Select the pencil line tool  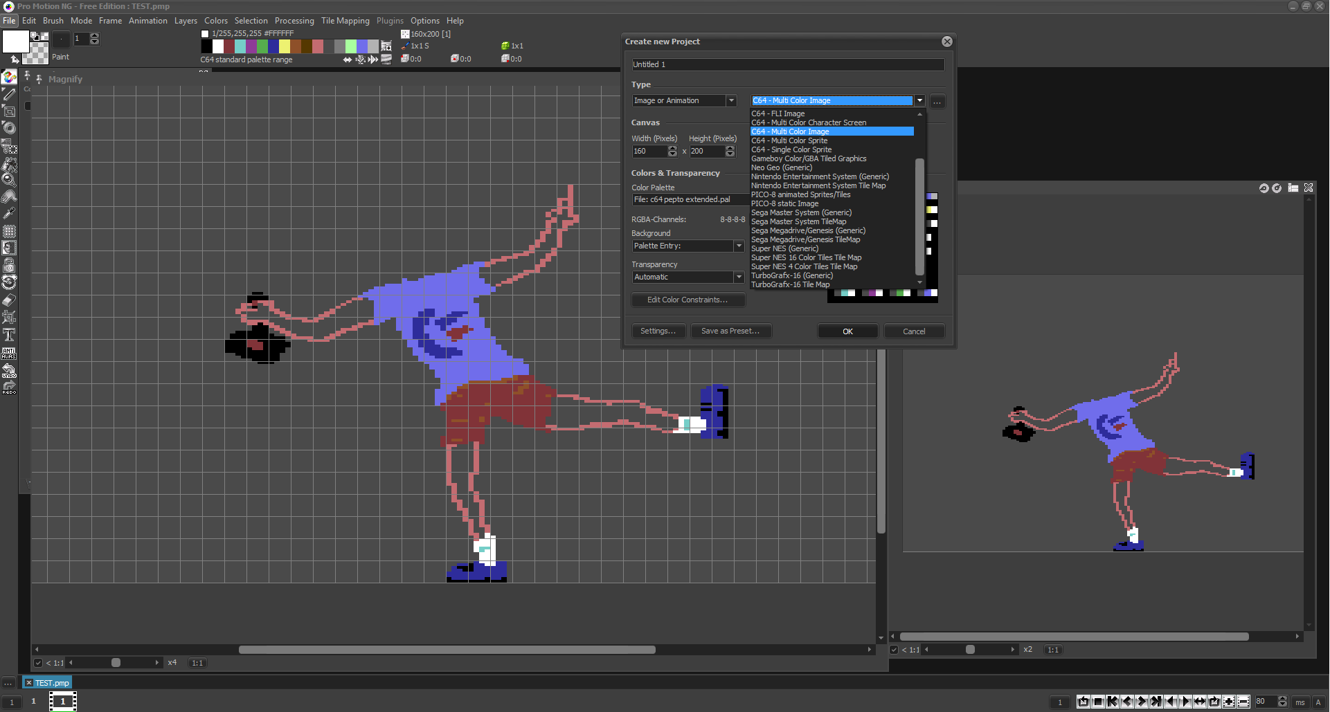(9, 94)
